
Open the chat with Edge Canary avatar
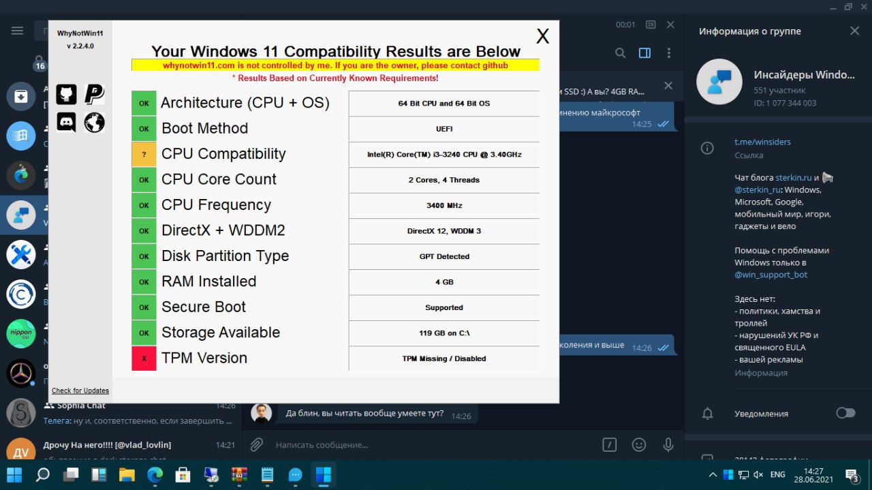click(21, 175)
